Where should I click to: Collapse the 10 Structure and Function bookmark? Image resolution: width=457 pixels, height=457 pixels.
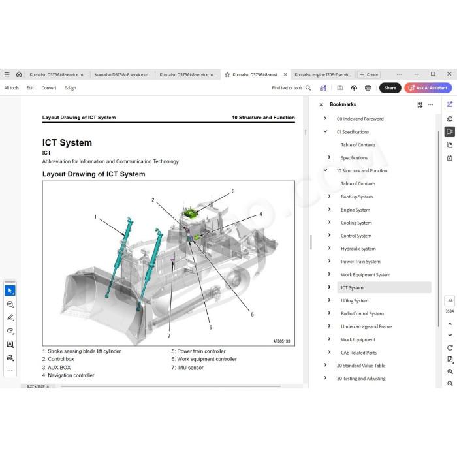coord(325,170)
